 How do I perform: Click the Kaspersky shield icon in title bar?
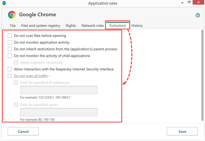(4, 3)
